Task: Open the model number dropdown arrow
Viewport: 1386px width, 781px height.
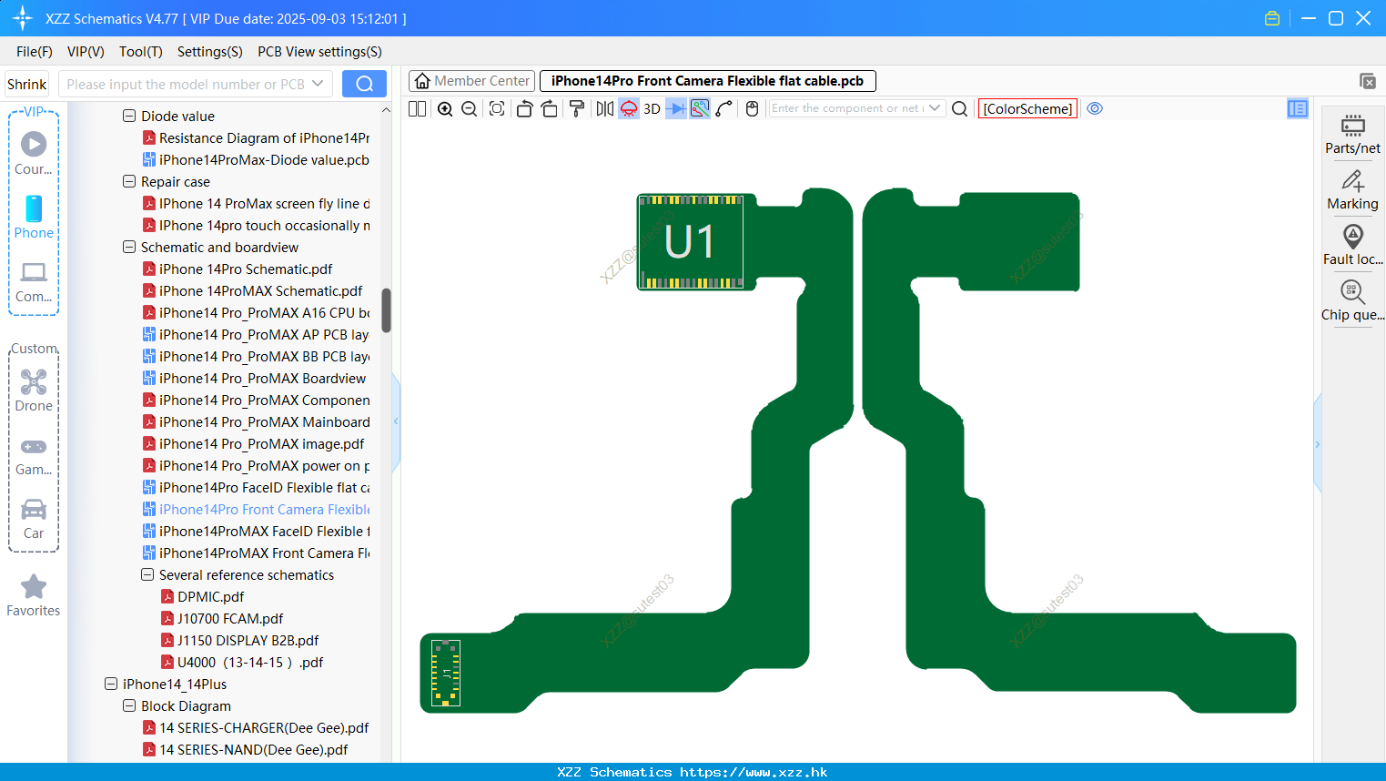Action: coord(318,84)
